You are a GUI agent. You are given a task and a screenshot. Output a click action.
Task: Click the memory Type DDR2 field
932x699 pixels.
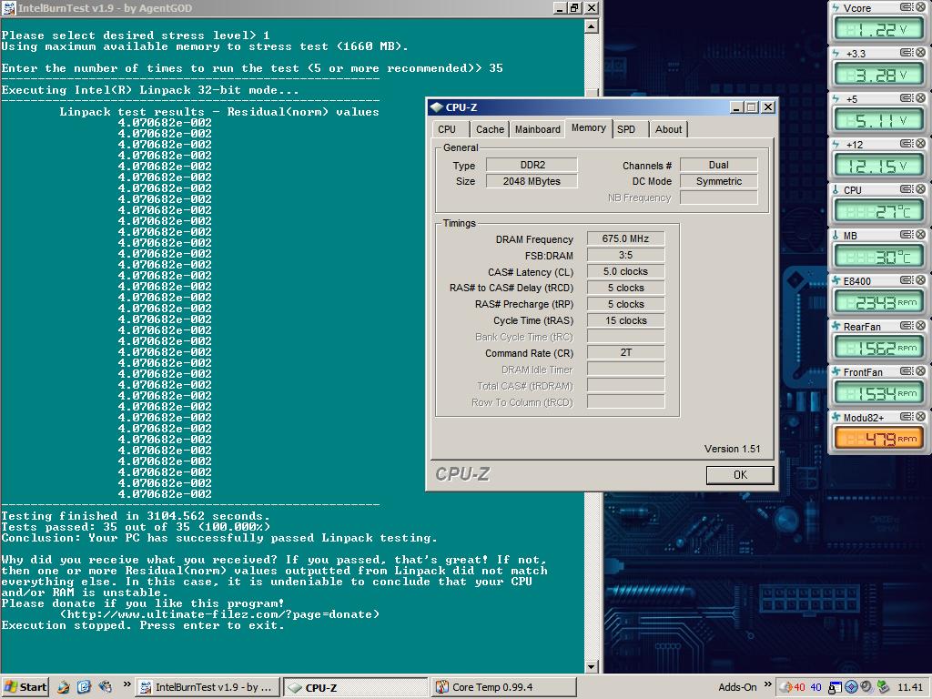(532, 165)
